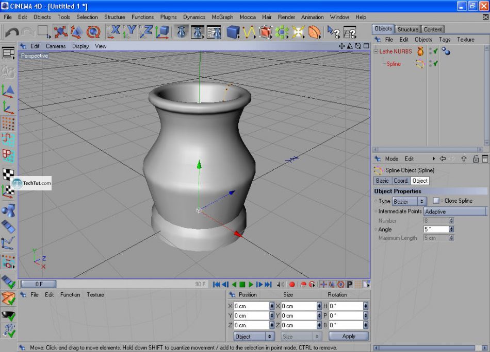Switch to the Content tab
This screenshot has width=490, height=352.
[x=433, y=29]
